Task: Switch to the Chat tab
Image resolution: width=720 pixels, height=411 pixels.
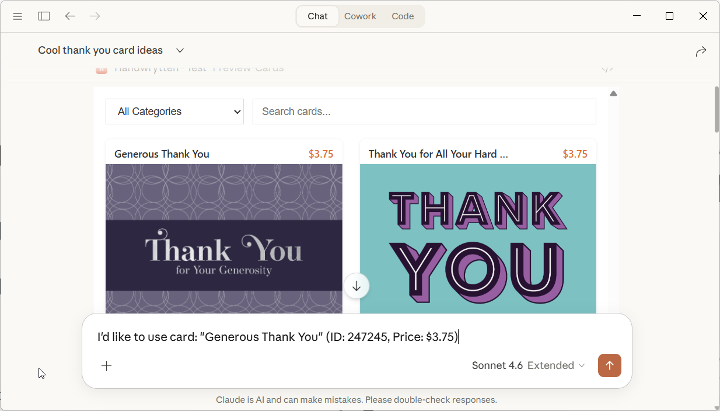Action: pos(317,16)
